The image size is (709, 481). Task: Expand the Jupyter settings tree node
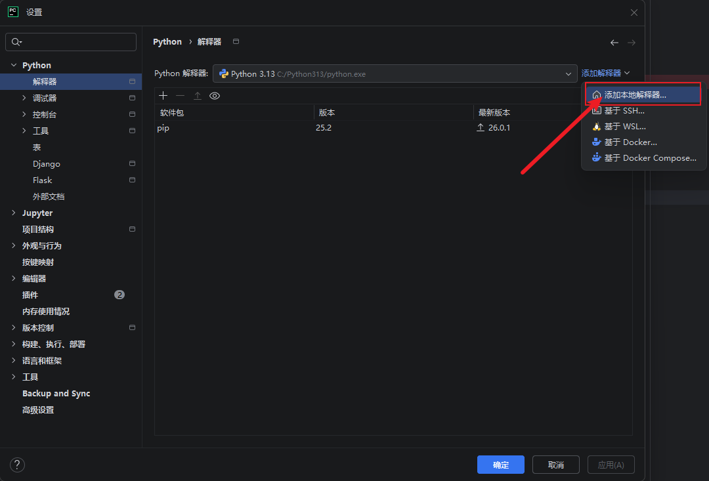click(14, 213)
